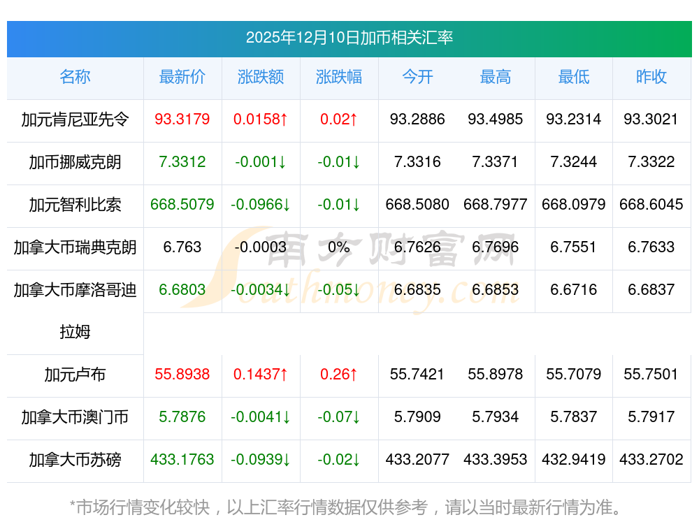The height and width of the screenshot is (529, 699).
Task: Select the 加元肯尼亚先令 row name
Action: pos(75,119)
